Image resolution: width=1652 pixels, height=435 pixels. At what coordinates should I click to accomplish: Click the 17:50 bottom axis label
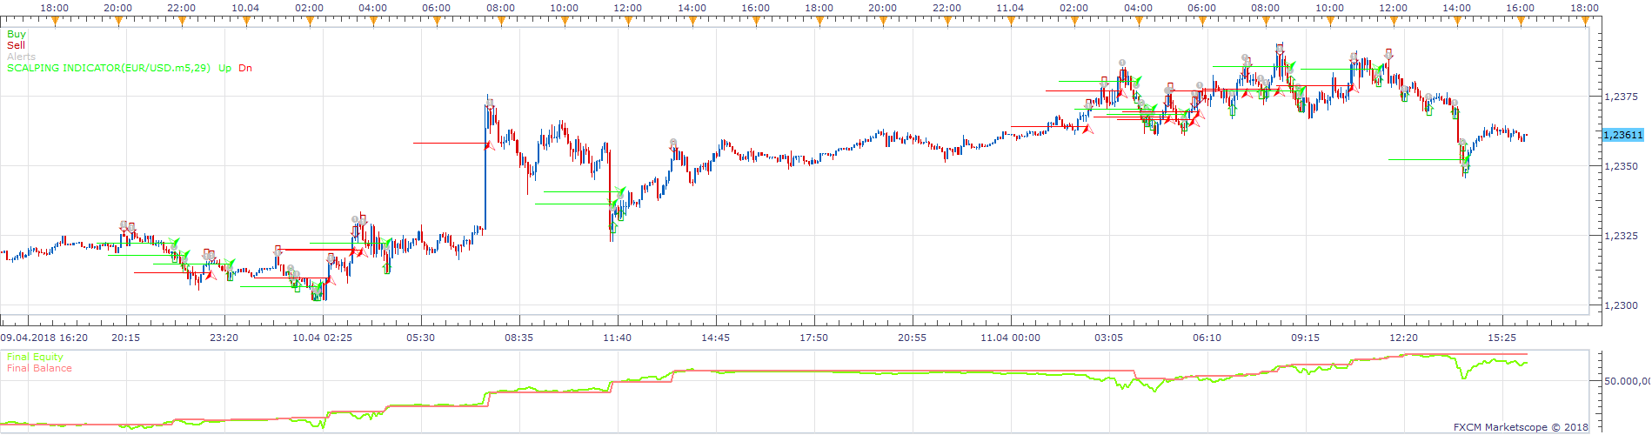tap(814, 338)
